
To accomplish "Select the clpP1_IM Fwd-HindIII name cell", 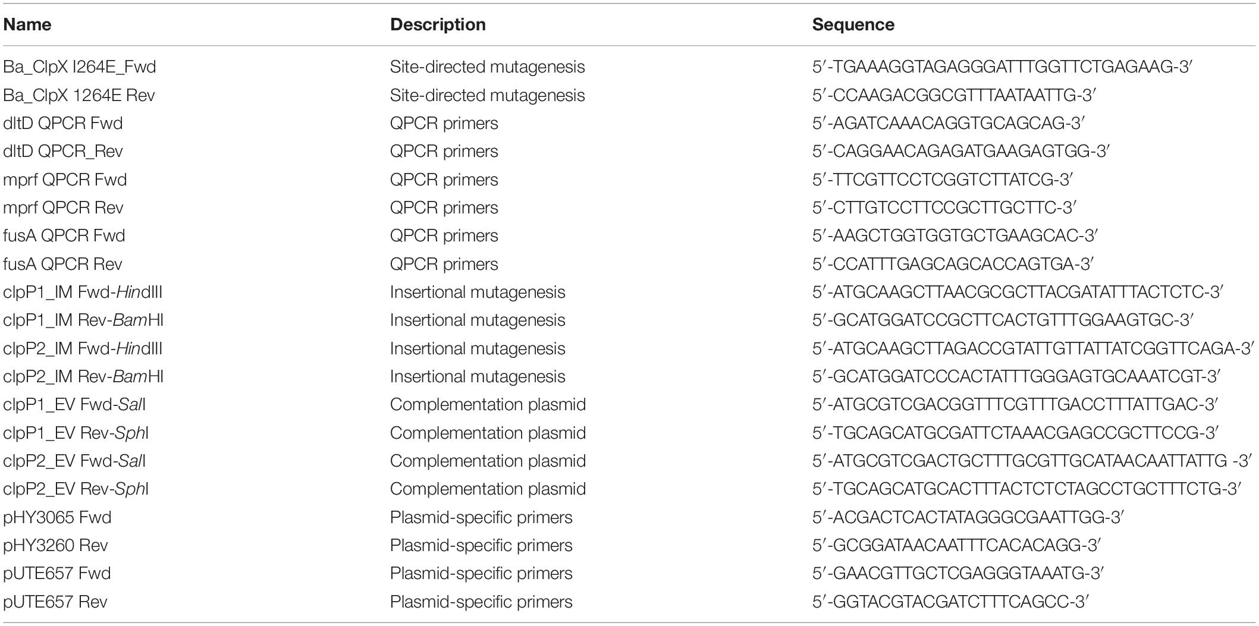I will coord(83,292).
